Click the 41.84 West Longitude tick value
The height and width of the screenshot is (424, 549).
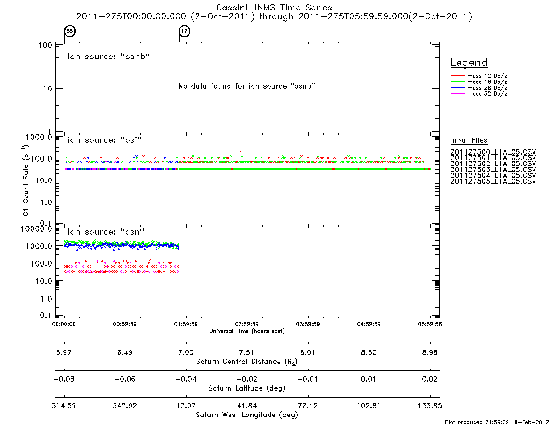(x=247, y=406)
